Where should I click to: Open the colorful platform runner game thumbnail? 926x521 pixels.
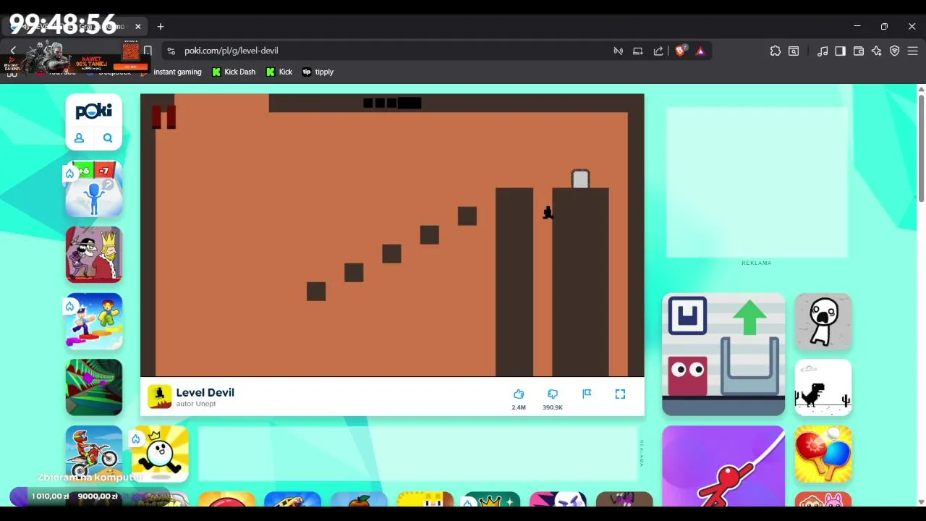pos(94,321)
